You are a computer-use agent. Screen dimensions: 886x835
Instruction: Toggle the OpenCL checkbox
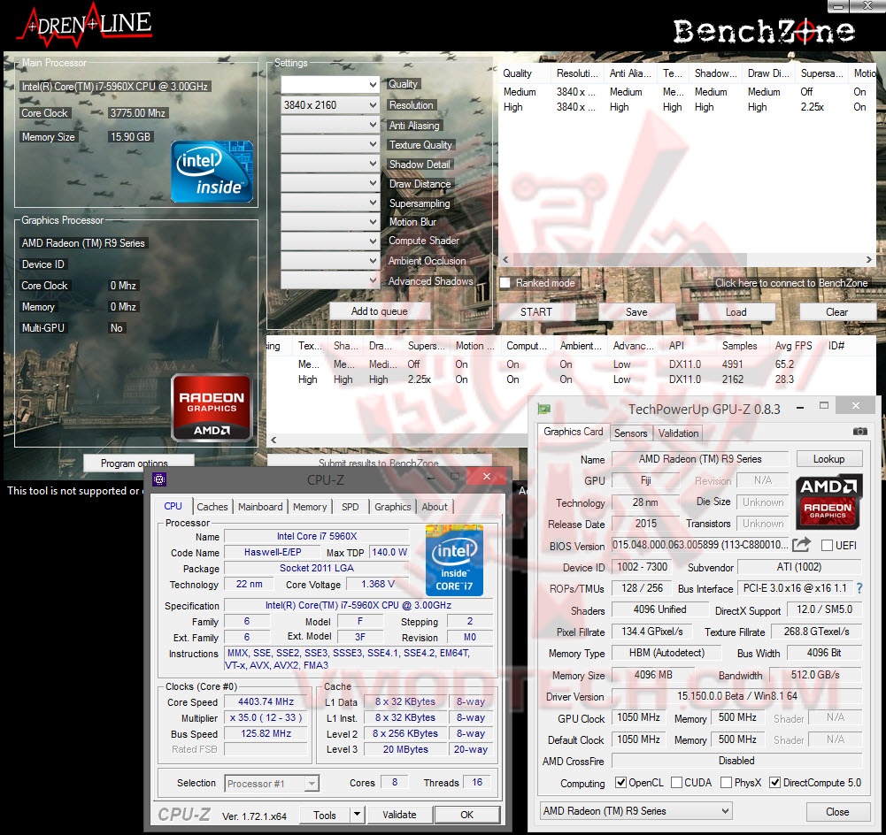(x=621, y=783)
